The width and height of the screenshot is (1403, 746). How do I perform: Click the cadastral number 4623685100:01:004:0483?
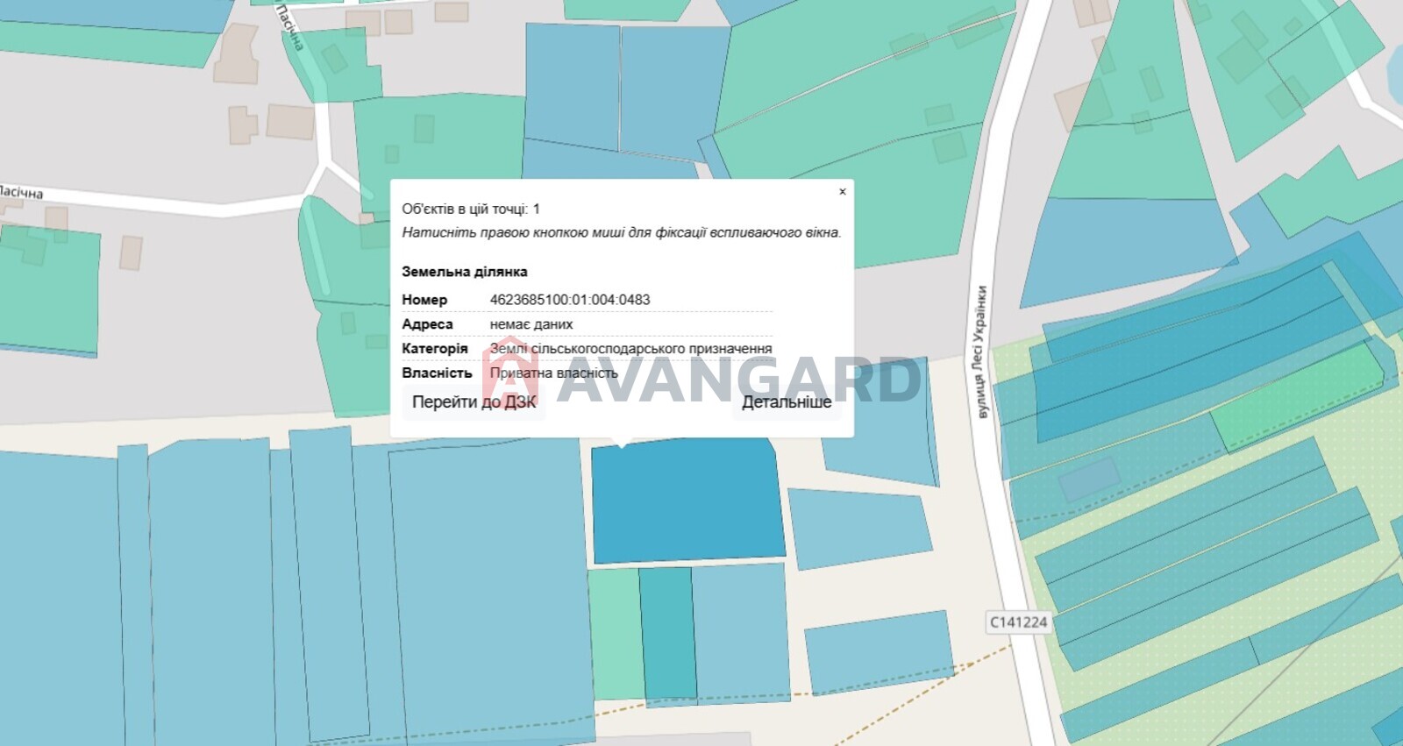pyautogui.click(x=570, y=300)
